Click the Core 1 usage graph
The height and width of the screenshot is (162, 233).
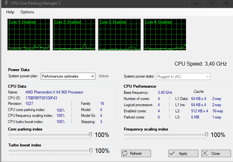click(x=29, y=34)
